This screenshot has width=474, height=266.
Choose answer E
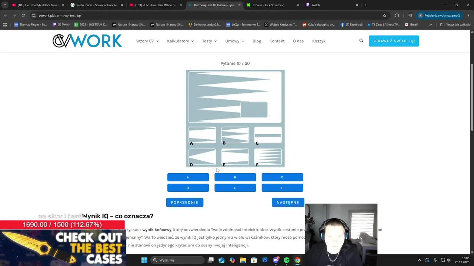(235, 188)
